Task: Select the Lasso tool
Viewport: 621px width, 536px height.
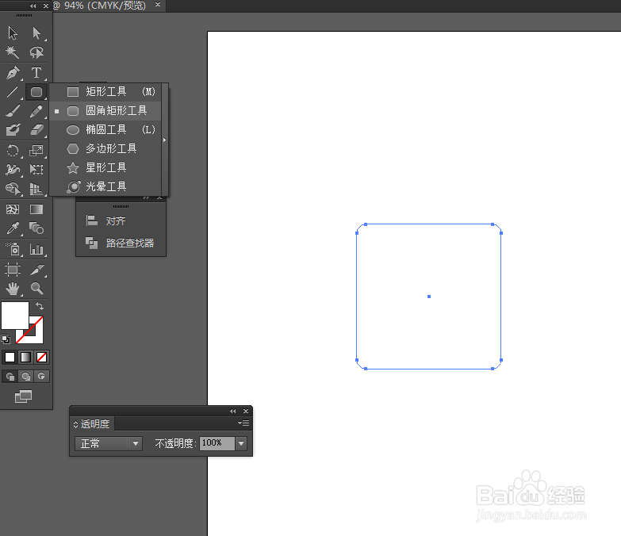Action: coord(36,52)
